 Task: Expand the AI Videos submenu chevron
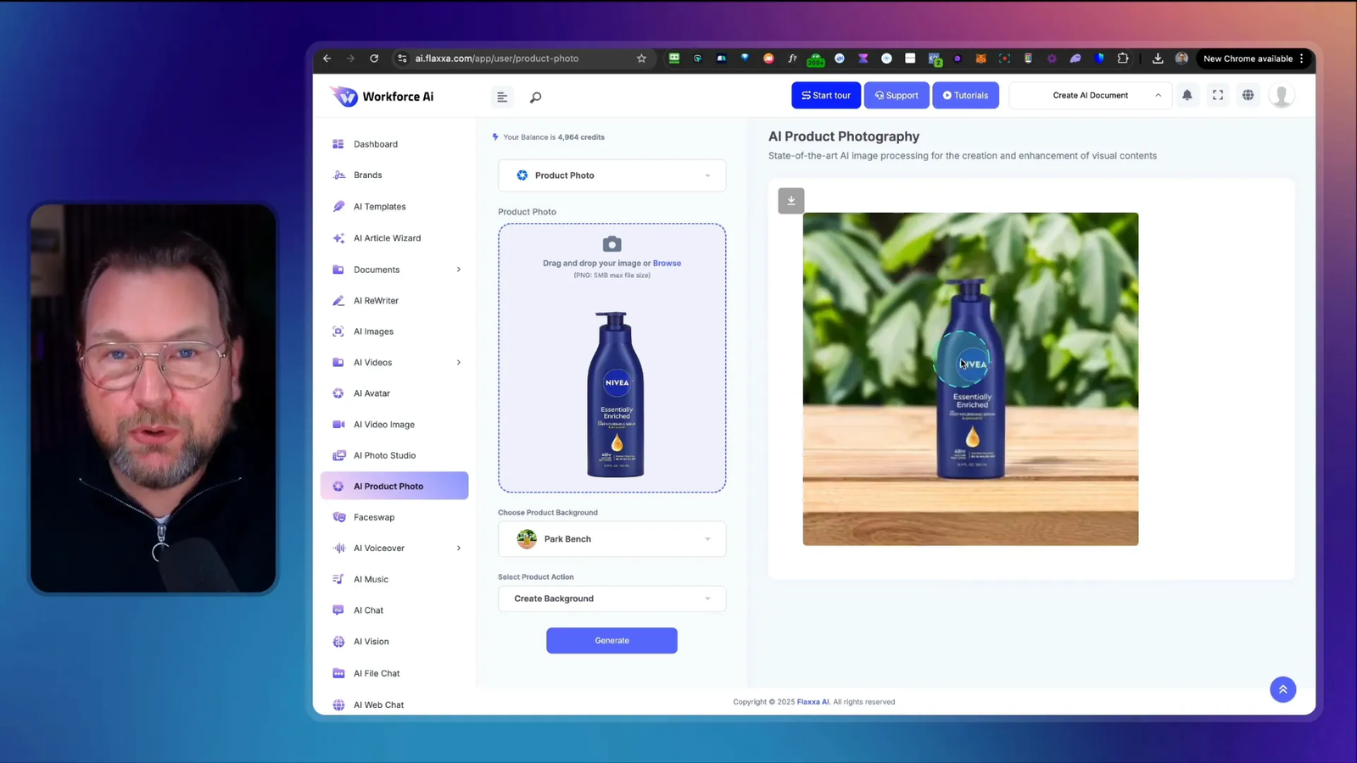point(459,363)
